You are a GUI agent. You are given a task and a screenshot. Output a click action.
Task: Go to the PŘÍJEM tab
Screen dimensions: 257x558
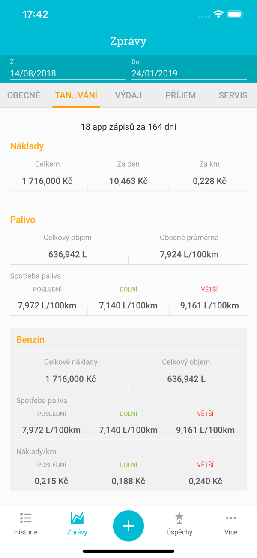(x=181, y=95)
